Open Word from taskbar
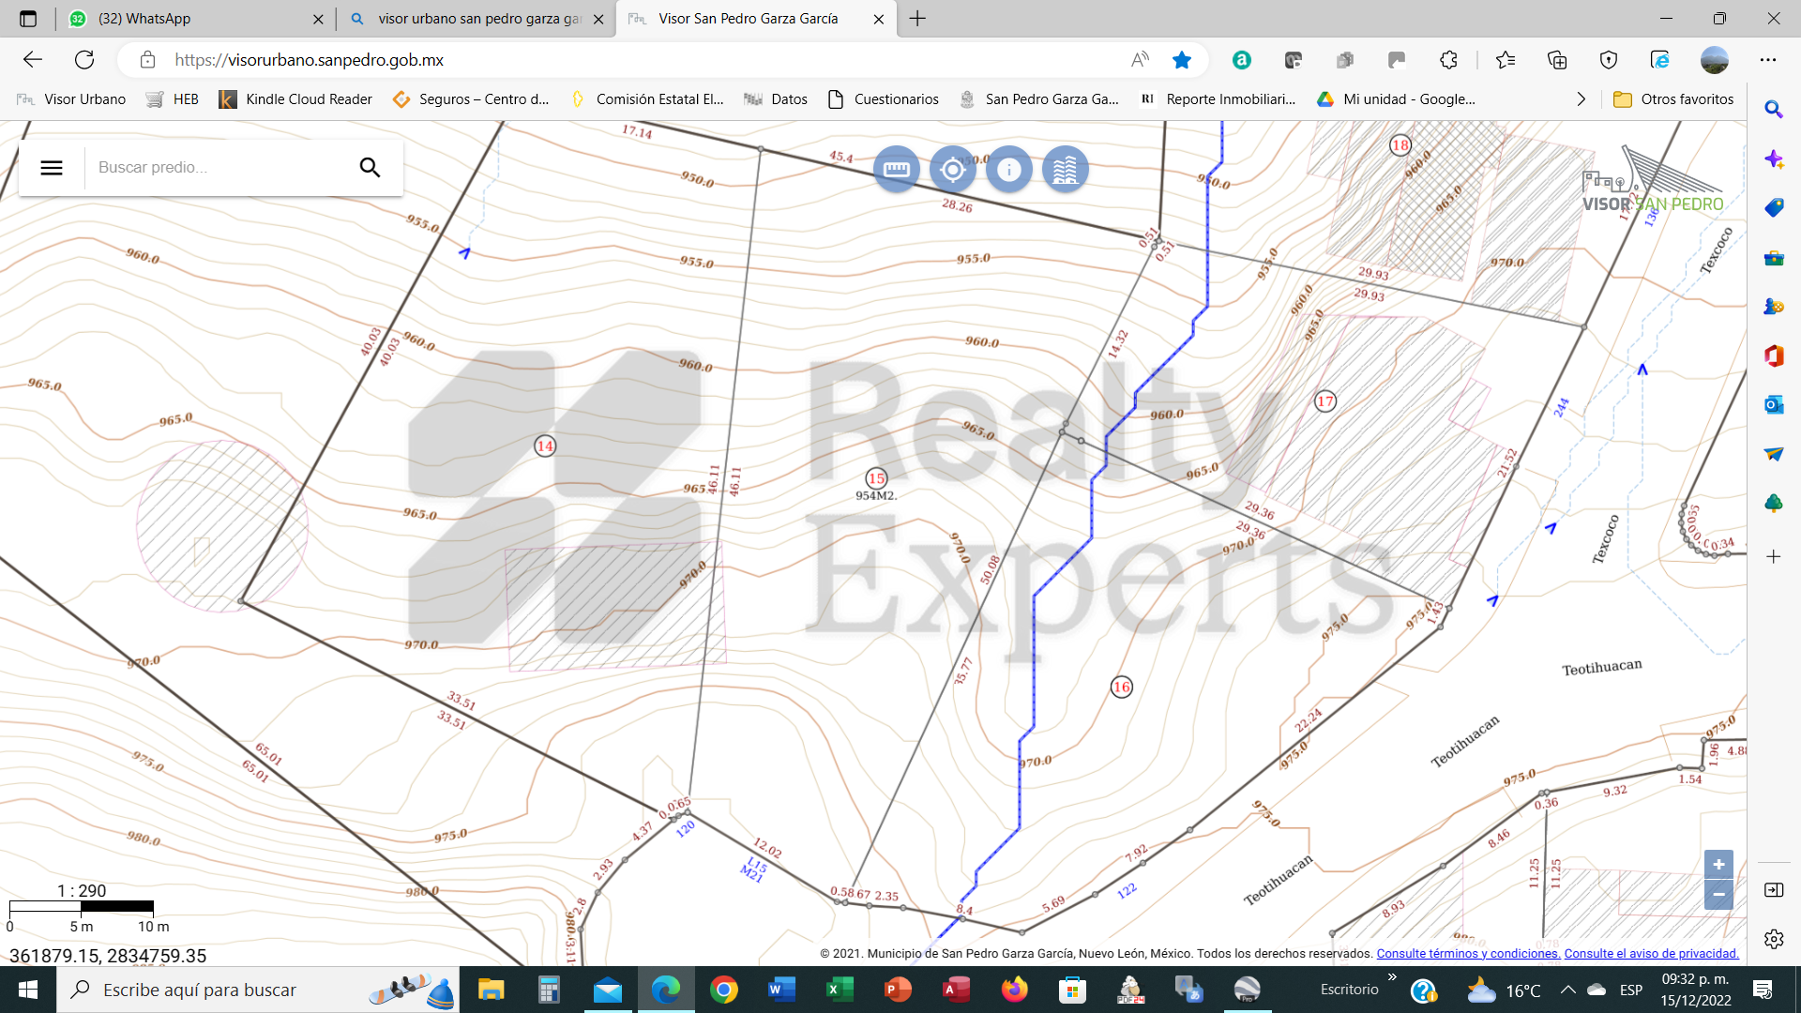The width and height of the screenshot is (1801, 1013). pos(781,990)
